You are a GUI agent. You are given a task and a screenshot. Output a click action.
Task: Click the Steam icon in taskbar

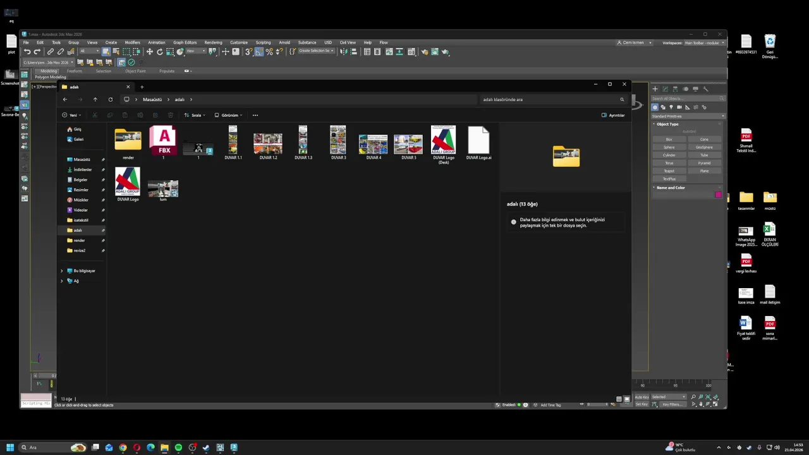tap(206, 447)
